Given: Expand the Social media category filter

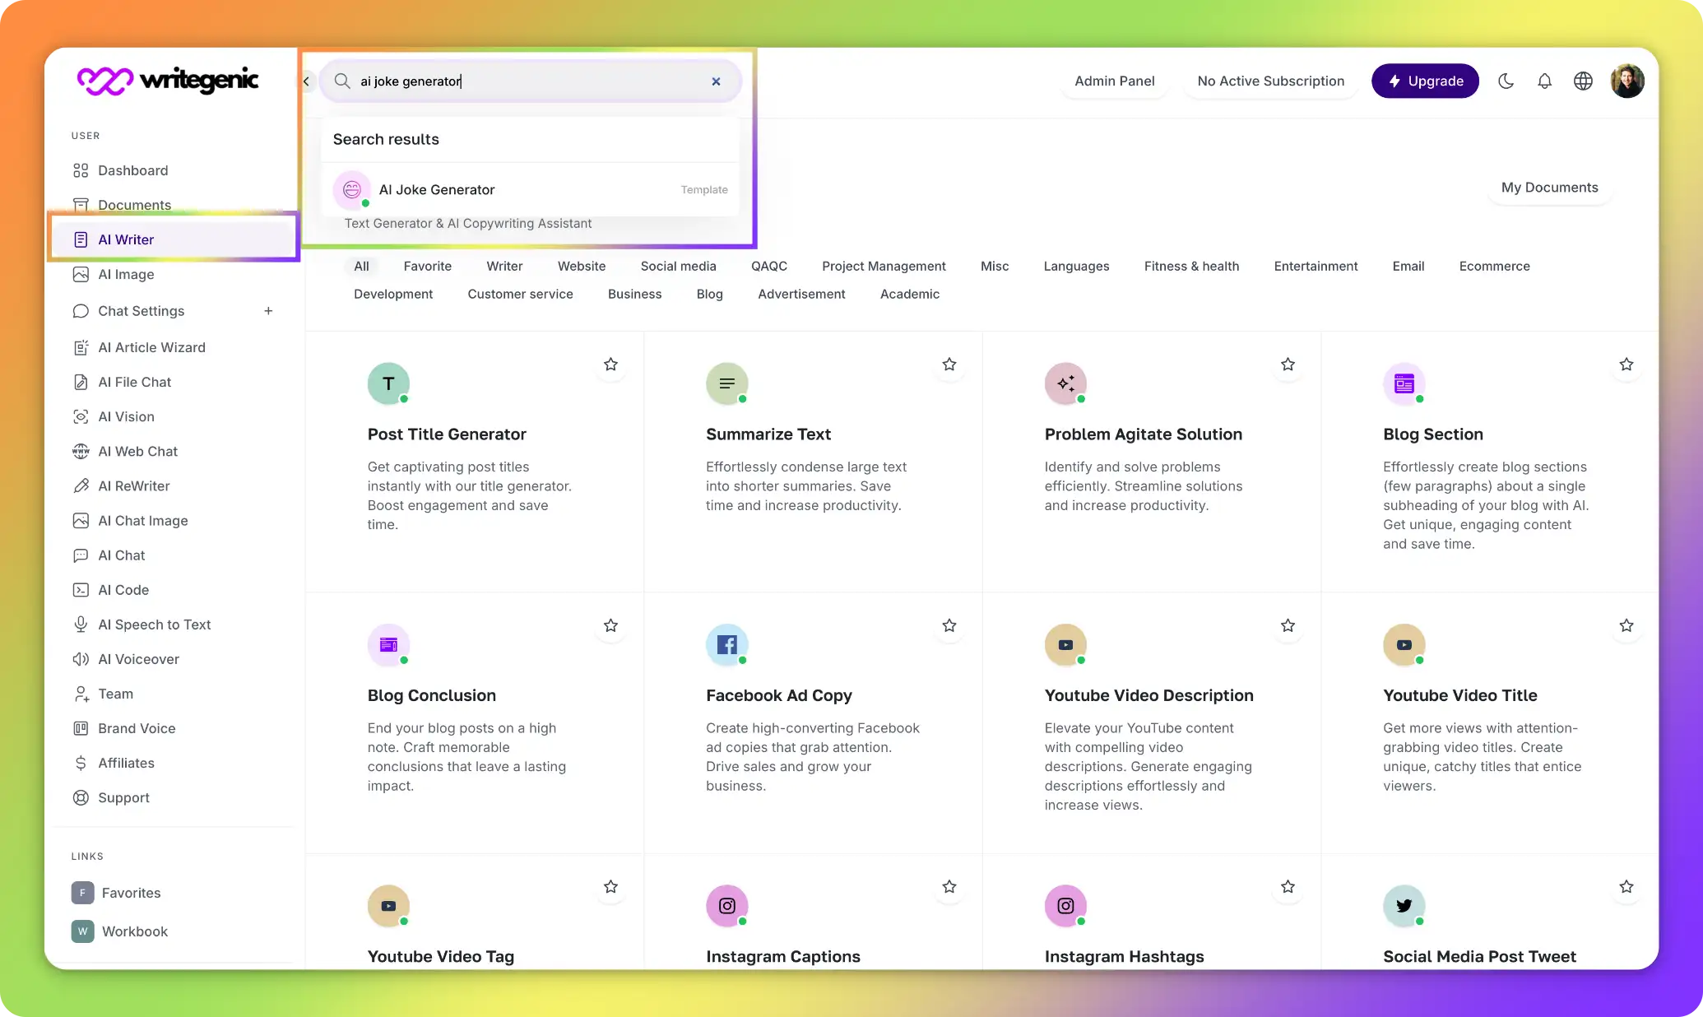Looking at the screenshot, I should pos(679,265).
